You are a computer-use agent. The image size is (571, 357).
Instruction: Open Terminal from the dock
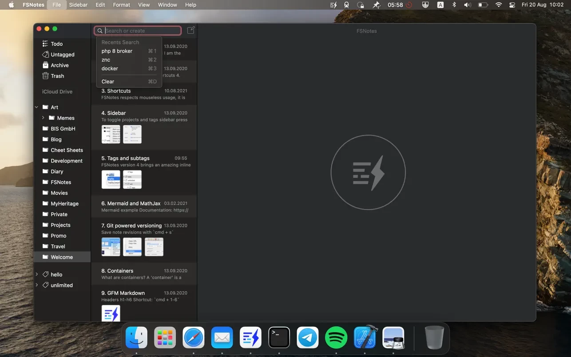click(x=279, y=338)
